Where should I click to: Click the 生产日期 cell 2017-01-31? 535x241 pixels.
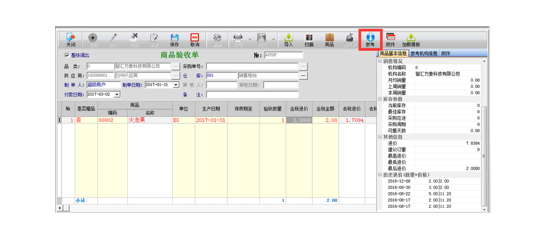pos(211,120)
